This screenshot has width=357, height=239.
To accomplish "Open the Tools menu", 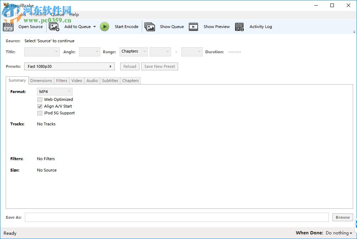I will tap(20, 15).
